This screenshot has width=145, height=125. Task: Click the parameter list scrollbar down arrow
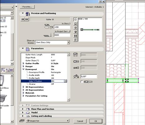coord(68,100)
